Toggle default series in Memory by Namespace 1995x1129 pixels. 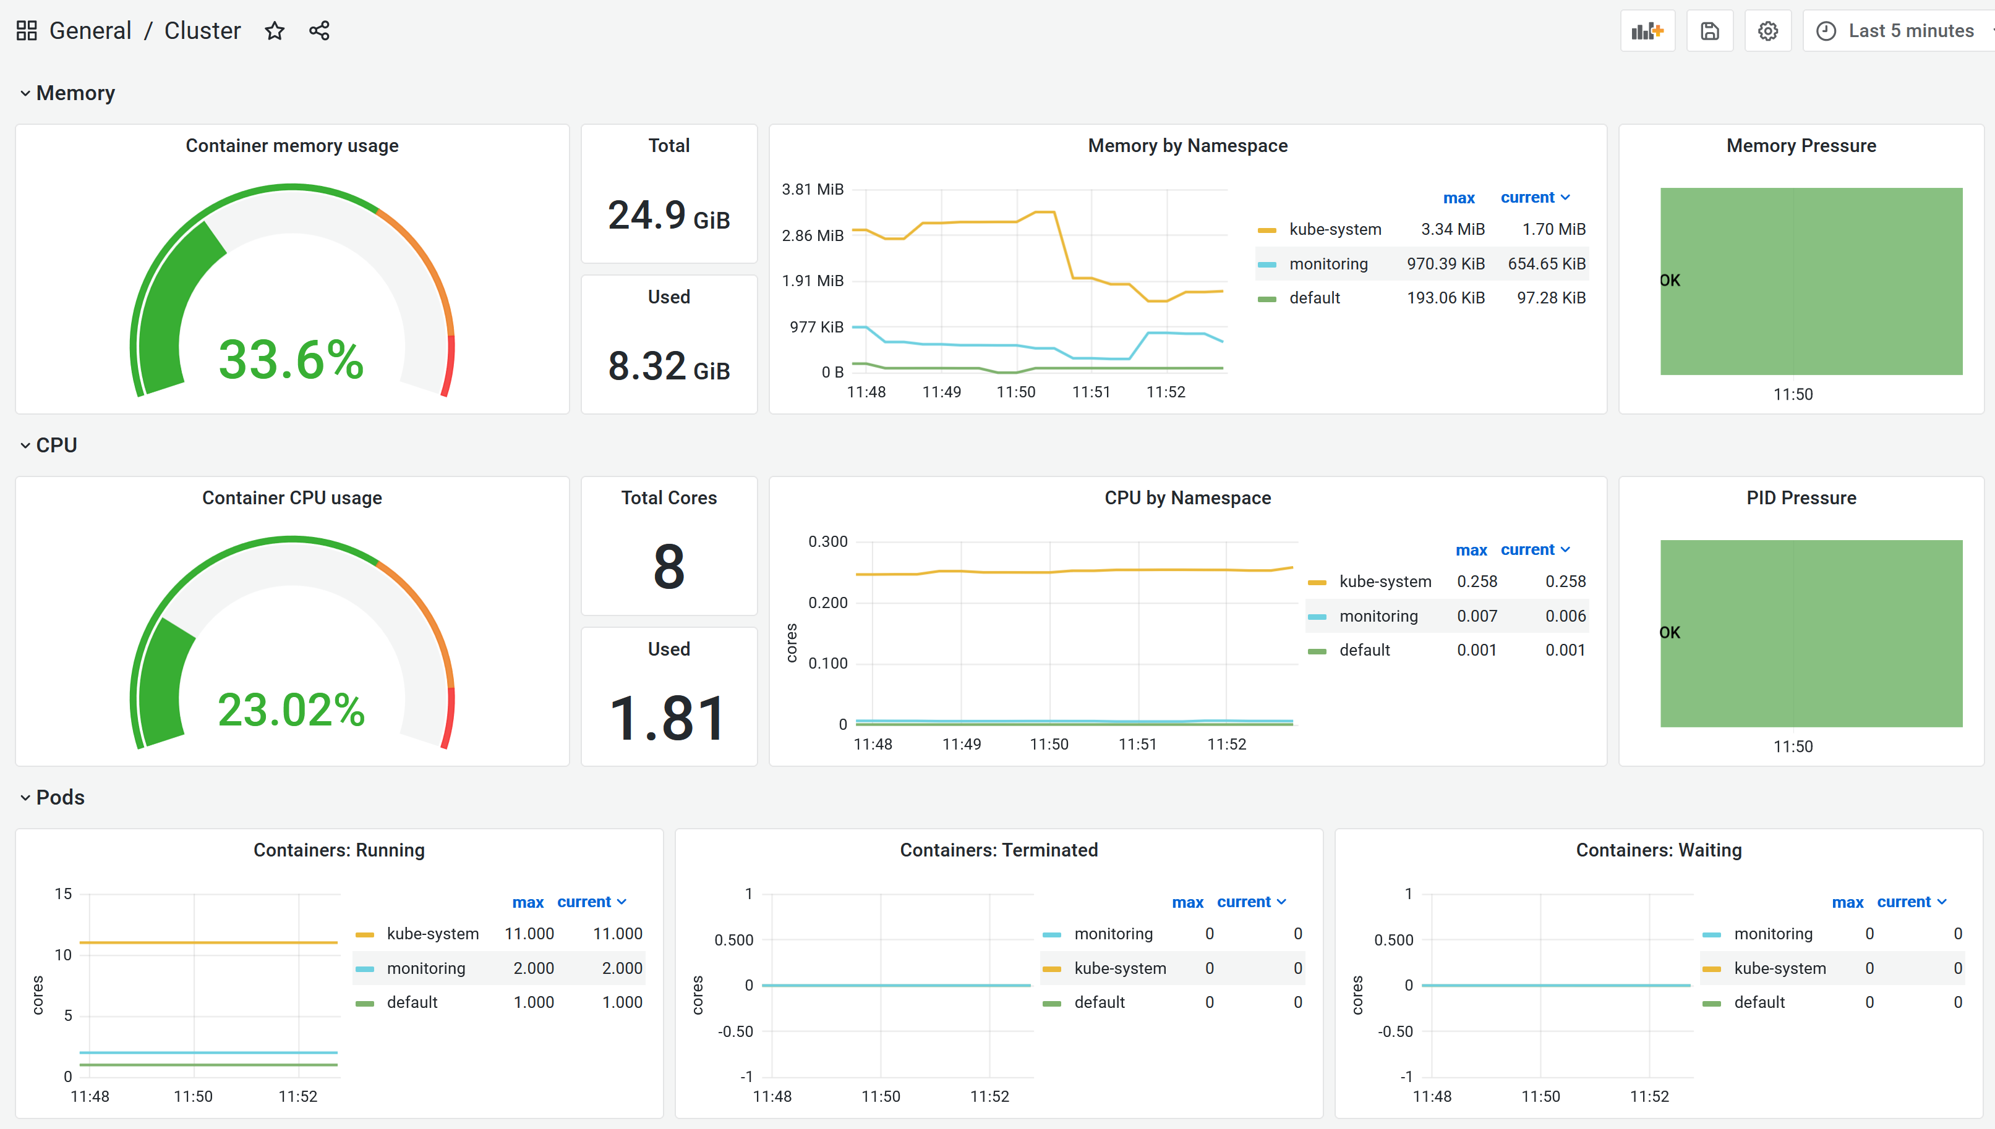1315,298
